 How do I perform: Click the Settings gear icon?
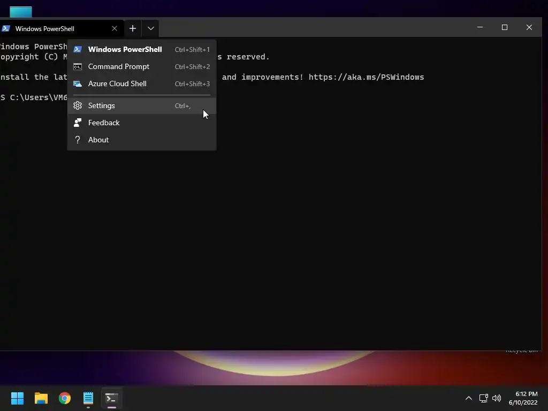pos(78,105)
